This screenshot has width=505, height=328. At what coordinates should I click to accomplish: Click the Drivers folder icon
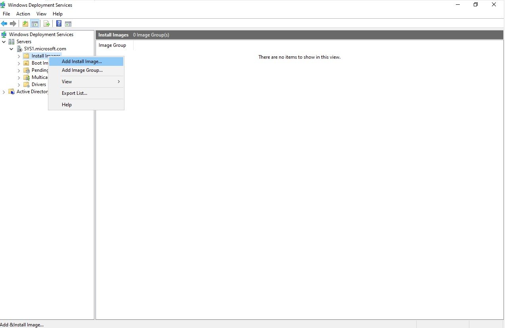point(27,84)
